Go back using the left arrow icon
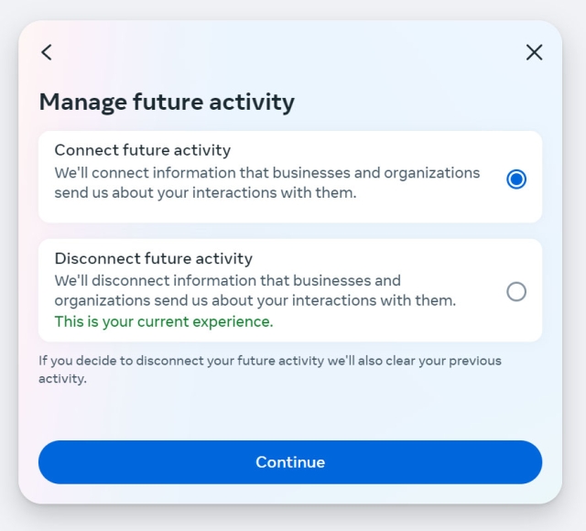 click(47, 52)
